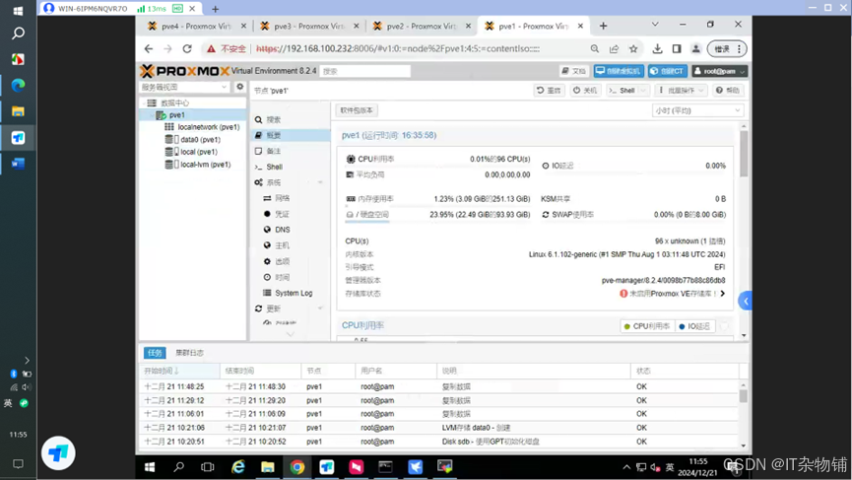Switch to the tasks tab
Screen dimensions: 852x480
155,353
